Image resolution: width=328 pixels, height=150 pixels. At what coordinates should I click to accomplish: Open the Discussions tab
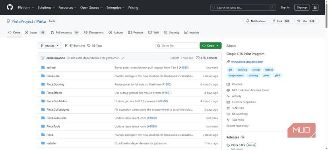coord(94,32)
